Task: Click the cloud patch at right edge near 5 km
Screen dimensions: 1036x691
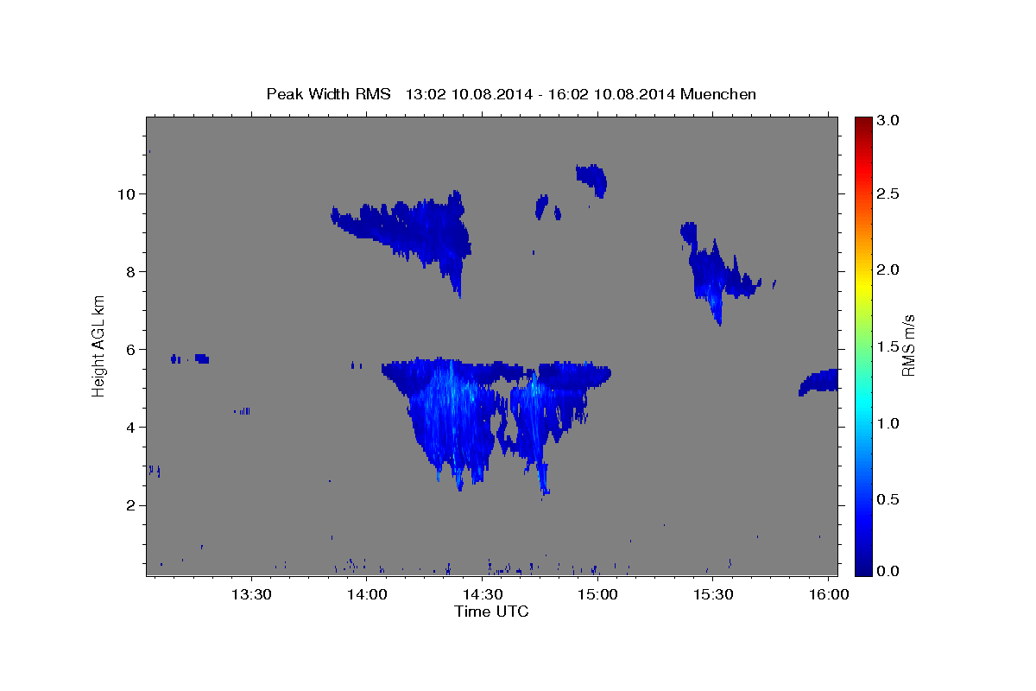Action: pos(818,382)
